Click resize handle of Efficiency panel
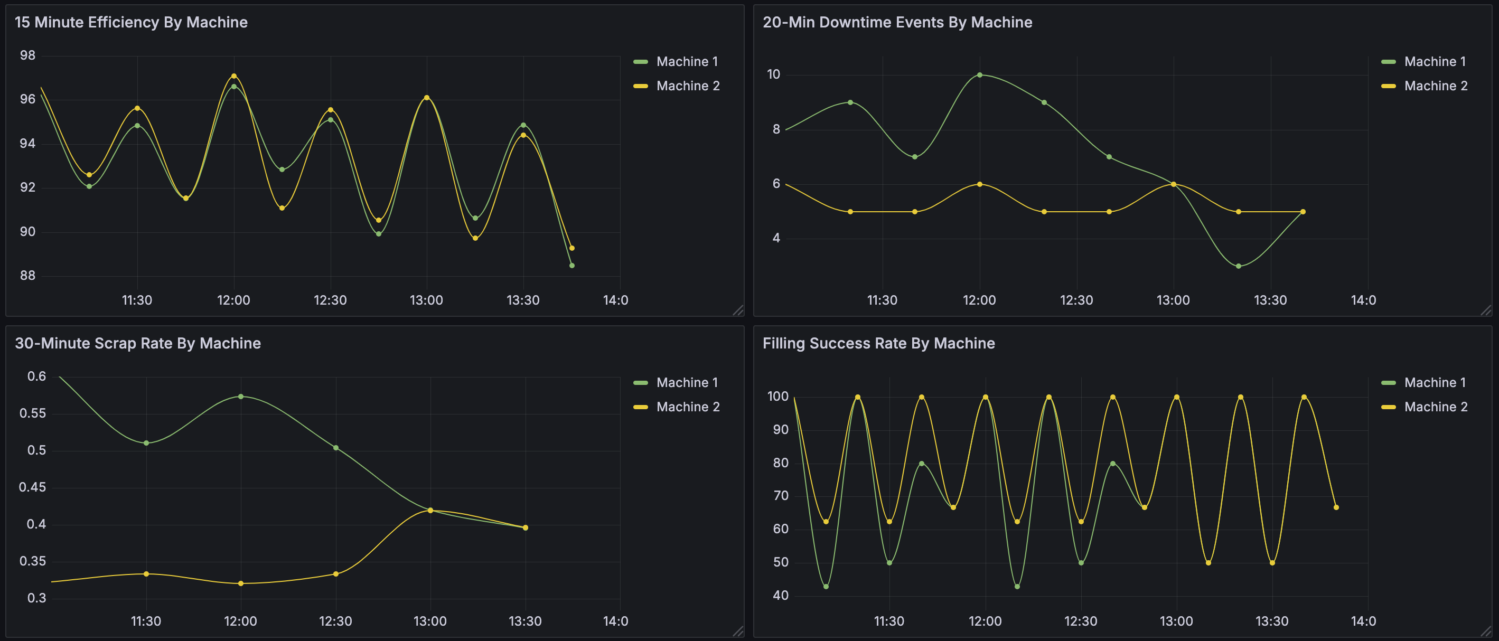The height and width of the screenshot is (641, 1499). pos(738,310)
